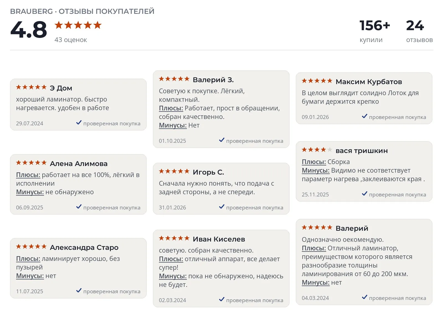Click the verified checkmark in Валерий З. review
This screenshot has width=443, height=332.
(x=222, y=140)
